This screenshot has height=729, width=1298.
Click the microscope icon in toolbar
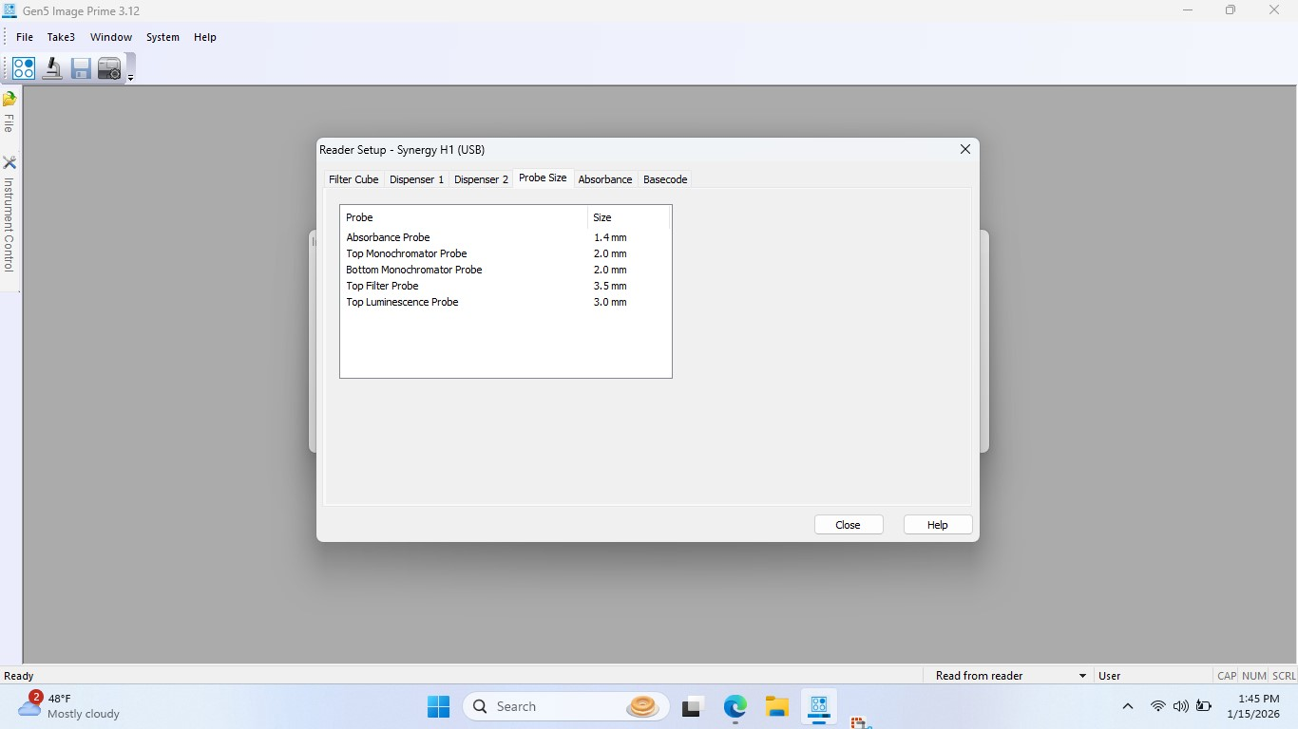52,68
